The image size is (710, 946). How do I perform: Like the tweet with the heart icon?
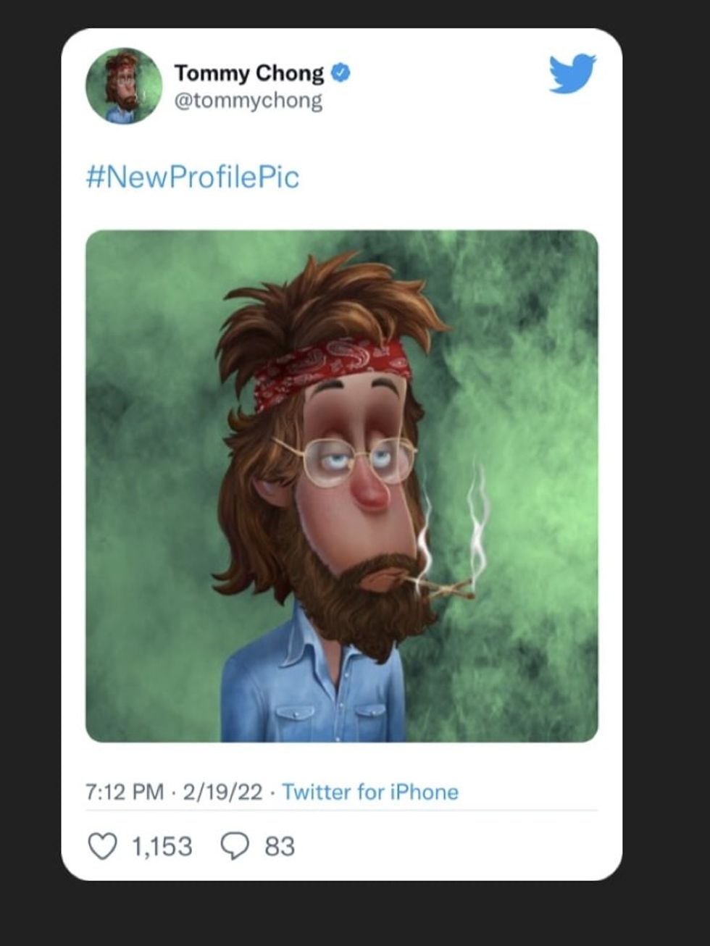[102, 846]
